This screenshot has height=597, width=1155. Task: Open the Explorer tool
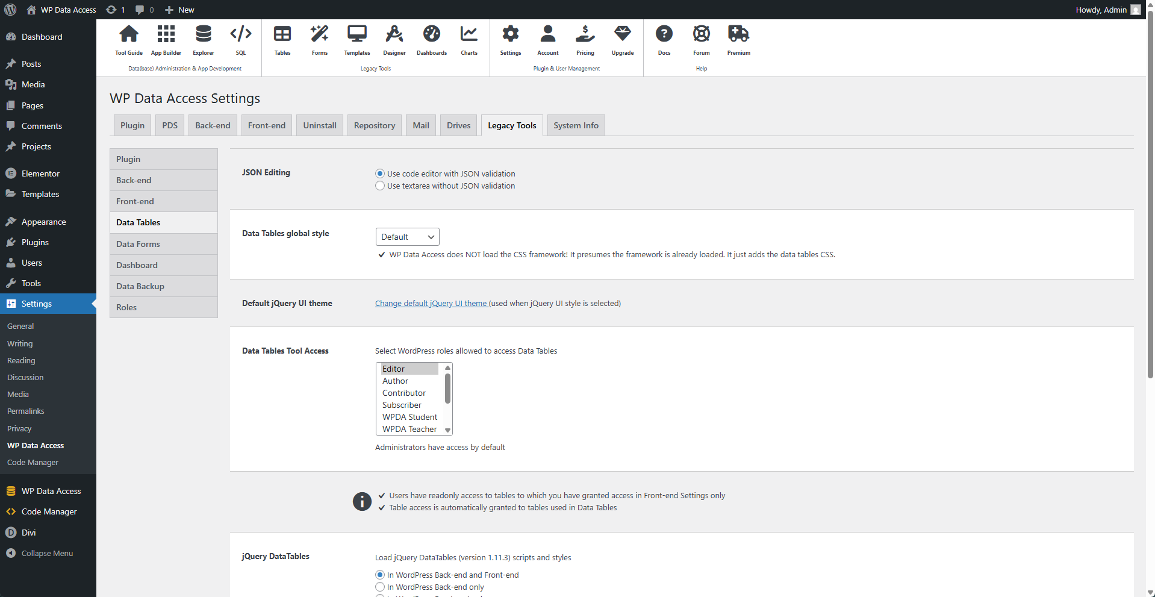pos(203,39)
